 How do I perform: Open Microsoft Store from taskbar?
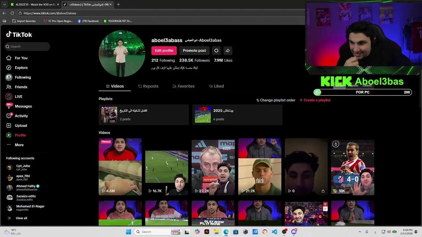click(236, 232)
